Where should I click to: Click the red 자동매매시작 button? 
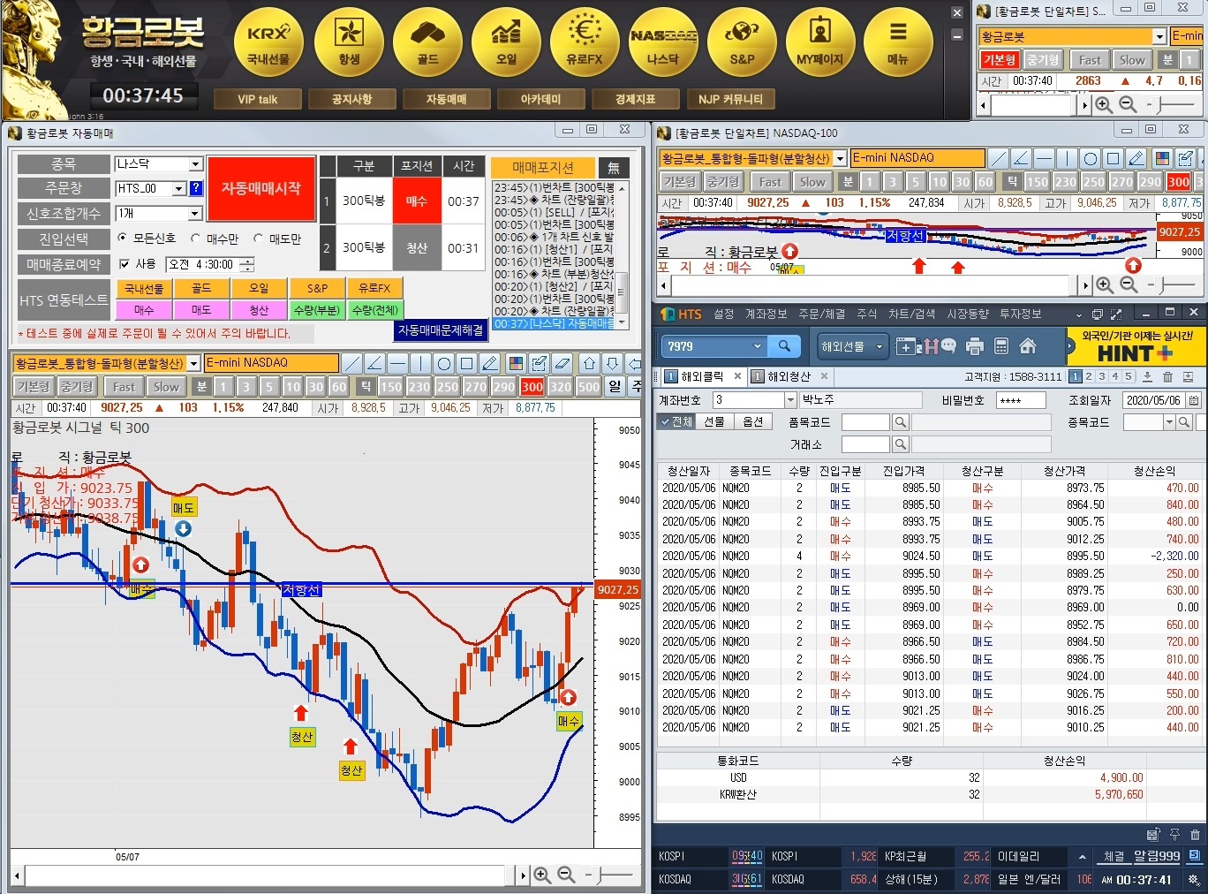pyautogui.click(x=261, y=188)
